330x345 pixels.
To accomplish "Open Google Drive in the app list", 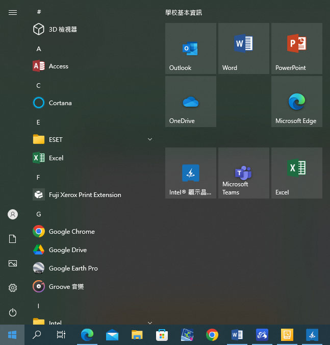I will point(92,250).
